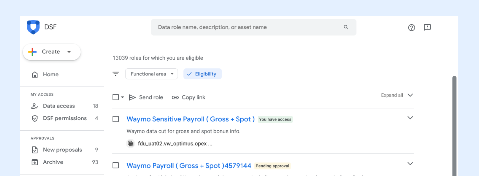Click the Data access count 18

[x=96, y=106]
